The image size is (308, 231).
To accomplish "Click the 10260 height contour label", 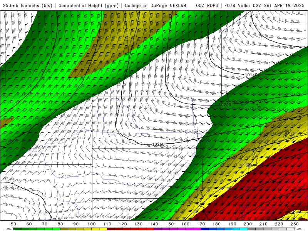I will pos(158,144).
